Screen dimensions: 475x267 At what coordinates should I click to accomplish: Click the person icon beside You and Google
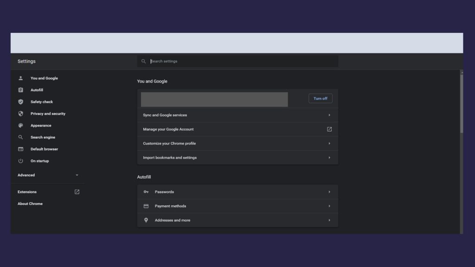(20, 78)
